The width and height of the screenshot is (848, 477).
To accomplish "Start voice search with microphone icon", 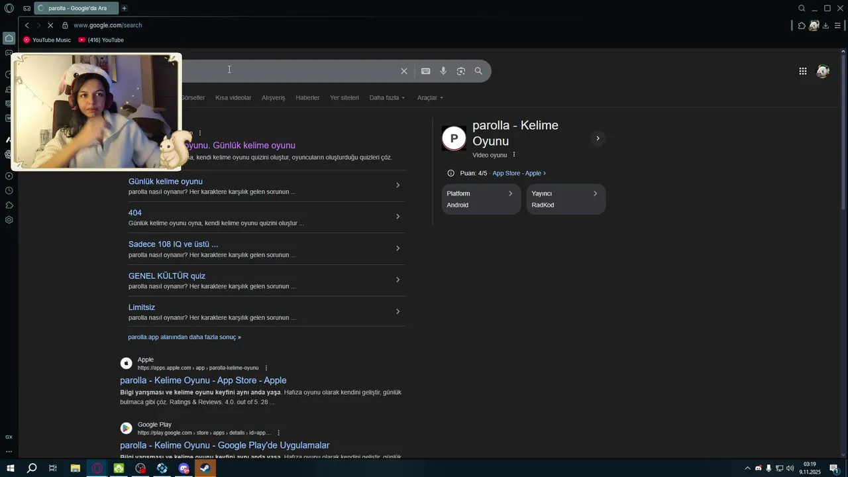I will pos(443,71).
